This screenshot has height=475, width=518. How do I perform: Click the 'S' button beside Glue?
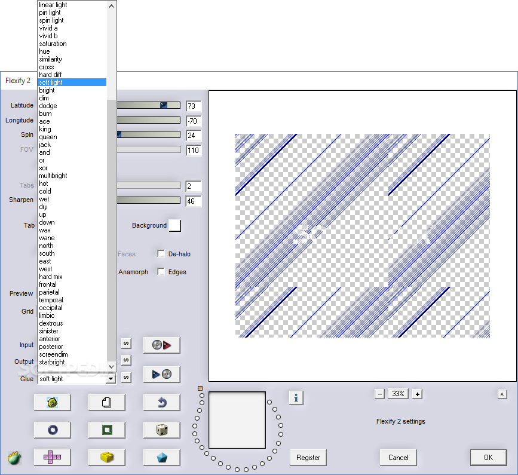(126, 377)
